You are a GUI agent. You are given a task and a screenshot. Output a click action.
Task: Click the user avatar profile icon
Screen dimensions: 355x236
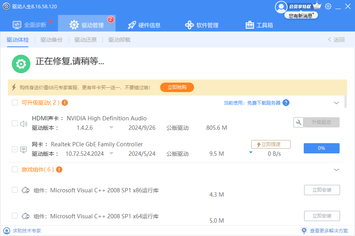point(281,7)
